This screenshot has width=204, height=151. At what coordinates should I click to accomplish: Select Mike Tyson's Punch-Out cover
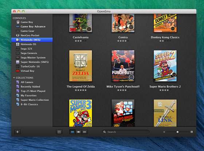[x=123, y=66]
